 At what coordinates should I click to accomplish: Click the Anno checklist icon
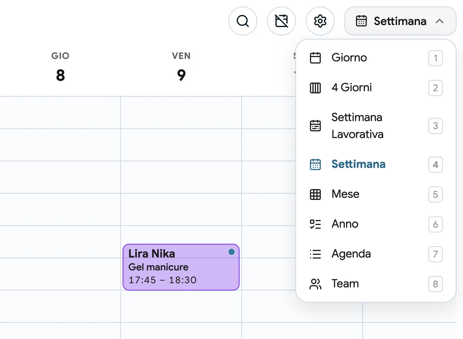tap(315, 224)
